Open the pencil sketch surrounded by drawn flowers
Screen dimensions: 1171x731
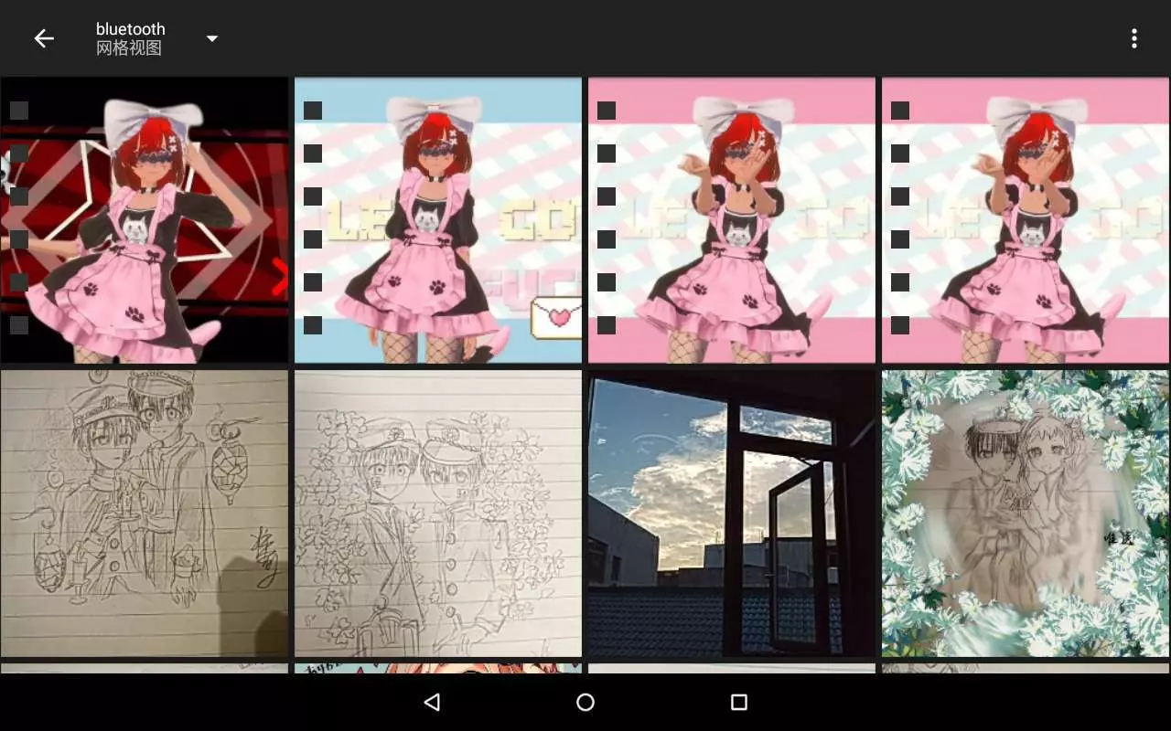[x=438, y=514]
